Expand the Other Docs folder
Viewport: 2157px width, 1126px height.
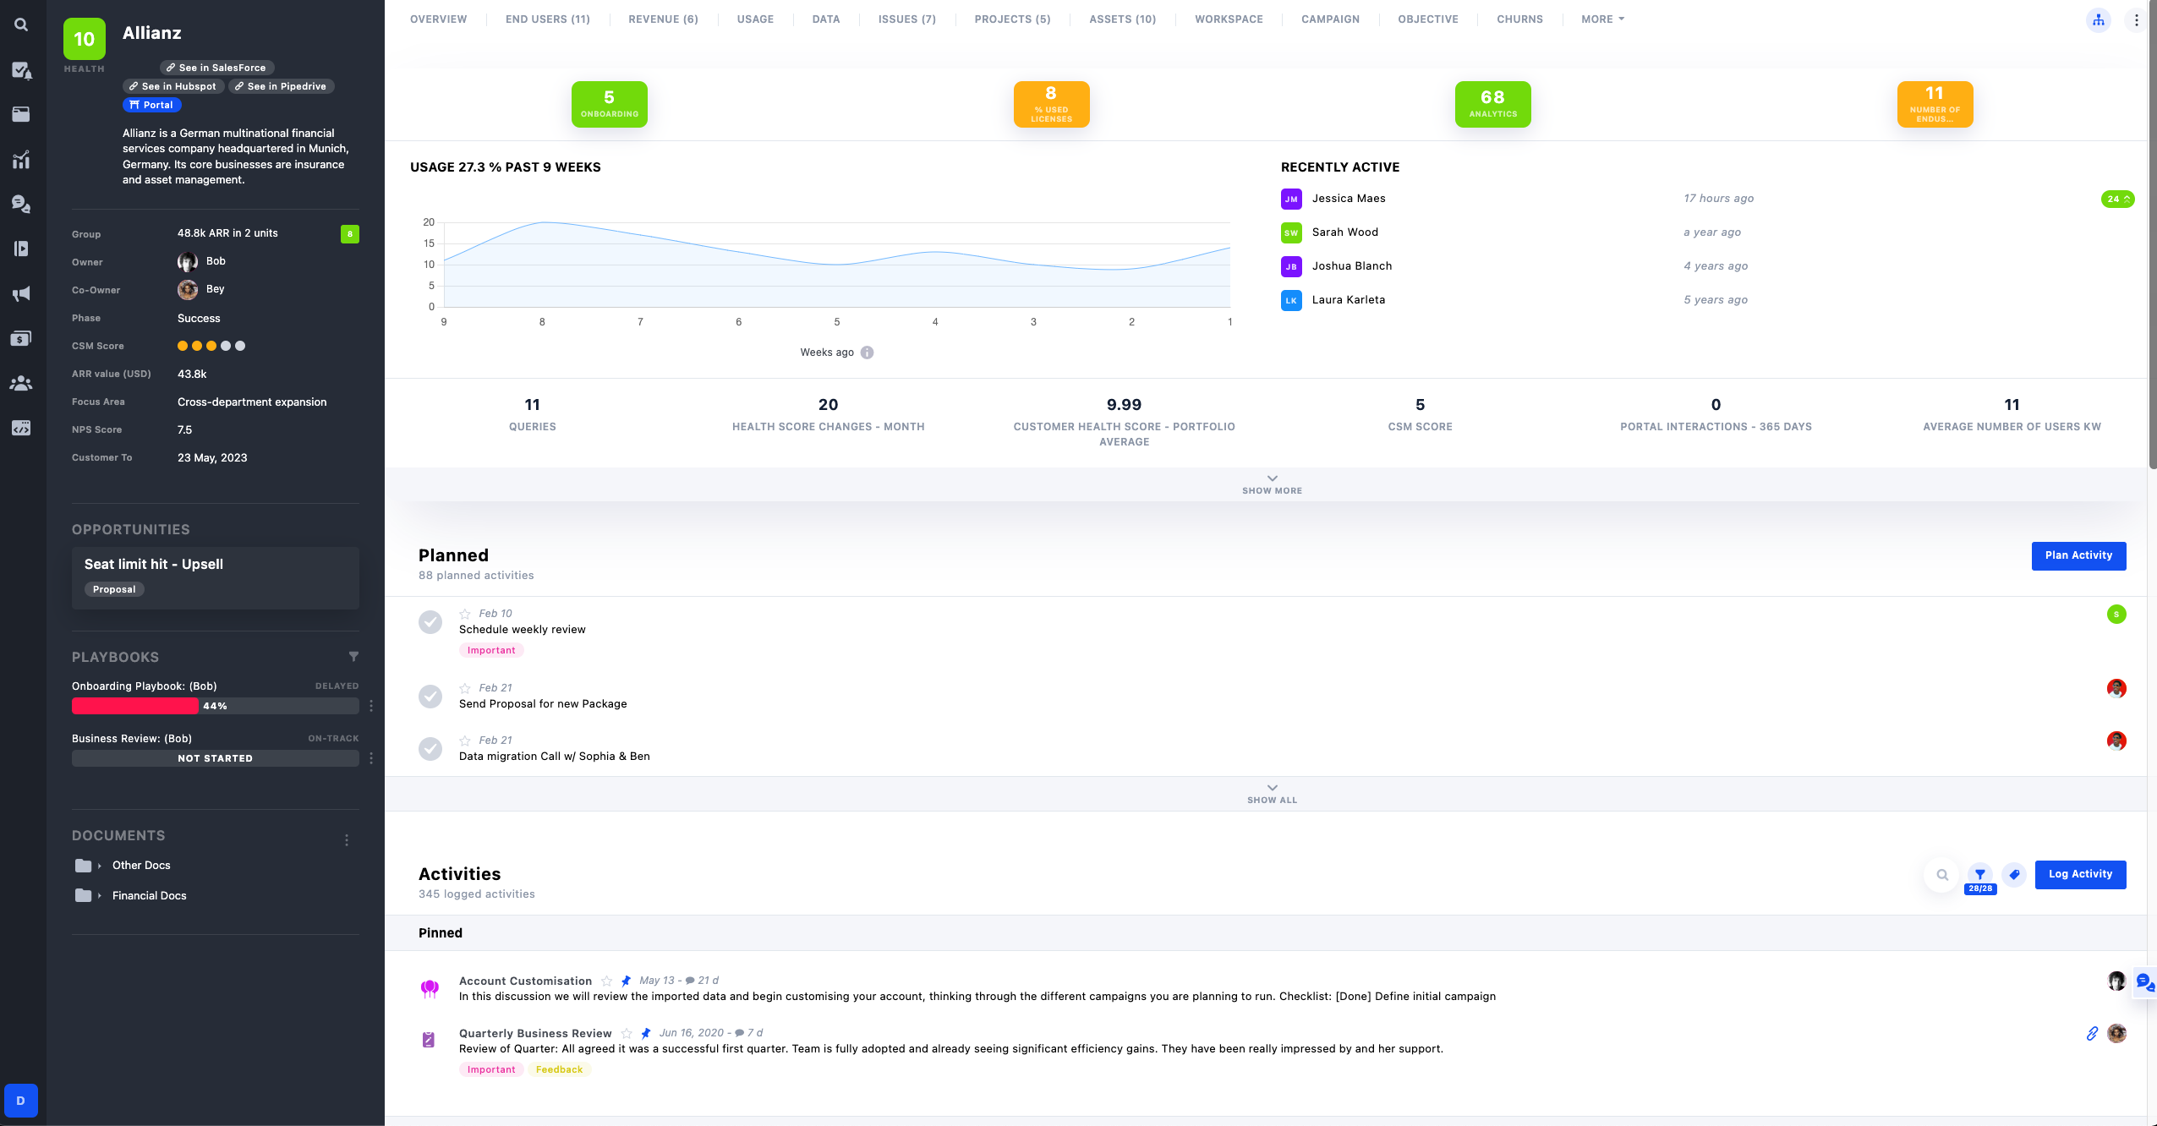[99, 866]
